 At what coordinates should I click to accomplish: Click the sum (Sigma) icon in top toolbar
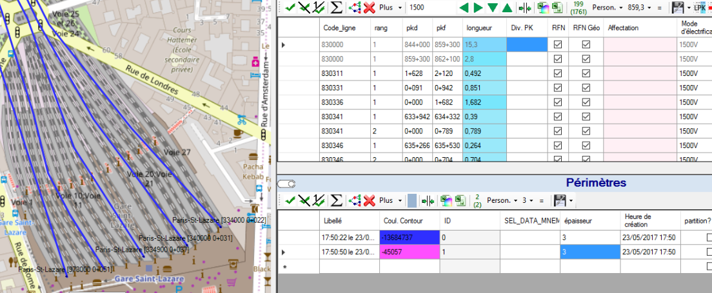click(336, 8)
